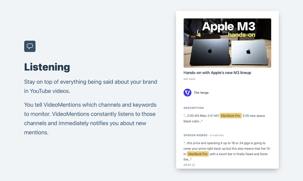303x181 pixels.
Task: Click the Listening heading
Action: (x=47, y=67)
